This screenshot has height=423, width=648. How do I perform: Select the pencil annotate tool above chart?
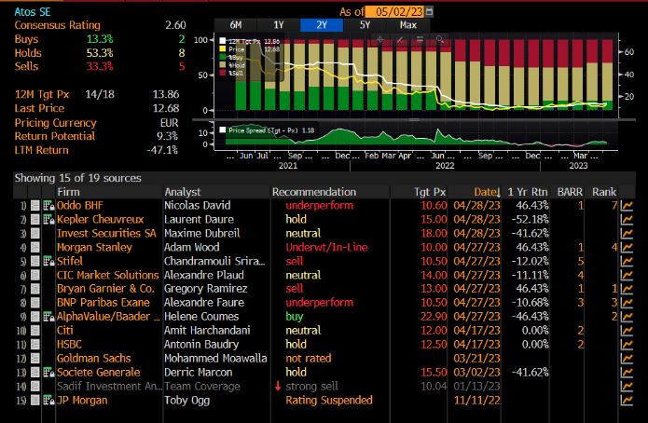(400, 40)
